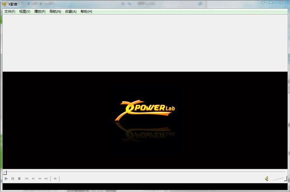Open the 视图(V) menu
Screen dimensions: 290x192
pos(25,12)
